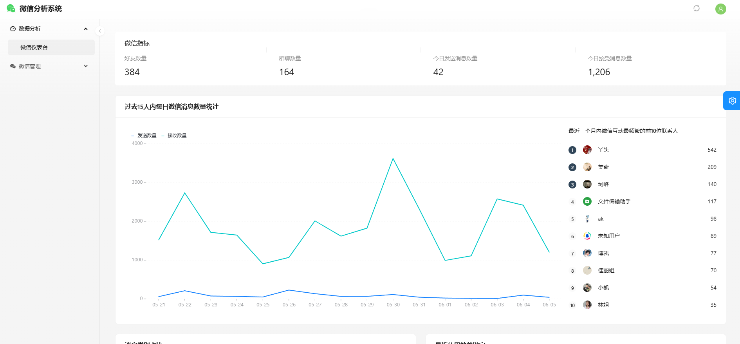Screen dimensions: 740x344
Task: Click the 文件传输助手 green avatar icon
Action: (x=587, y=201)
